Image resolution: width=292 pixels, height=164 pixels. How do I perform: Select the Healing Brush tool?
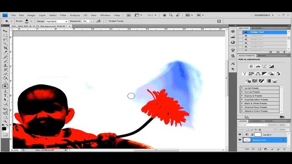(x=5, y=57)
